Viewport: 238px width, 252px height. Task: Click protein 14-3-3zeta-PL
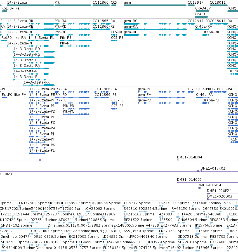(42, 151)
